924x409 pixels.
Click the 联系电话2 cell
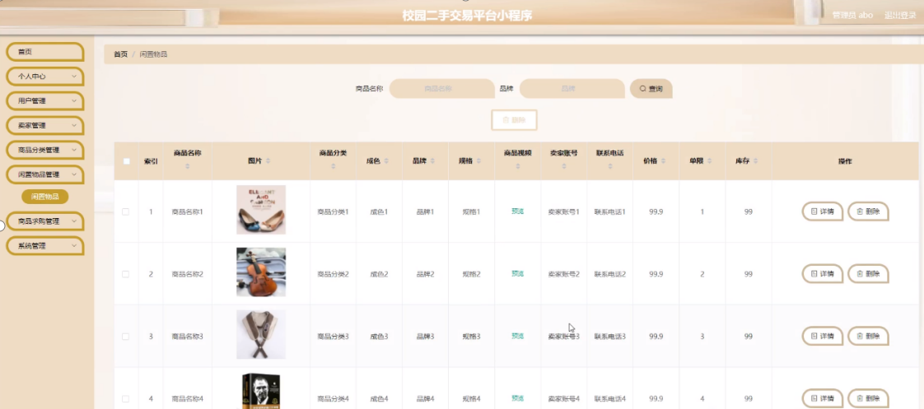coord(610,274)
